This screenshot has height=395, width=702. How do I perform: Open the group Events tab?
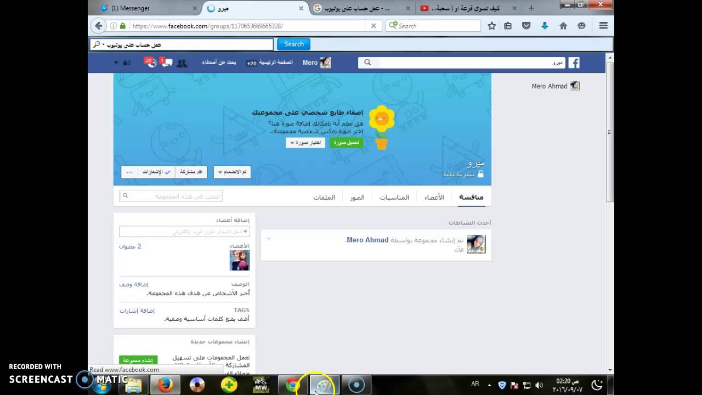tap(394, 197)
